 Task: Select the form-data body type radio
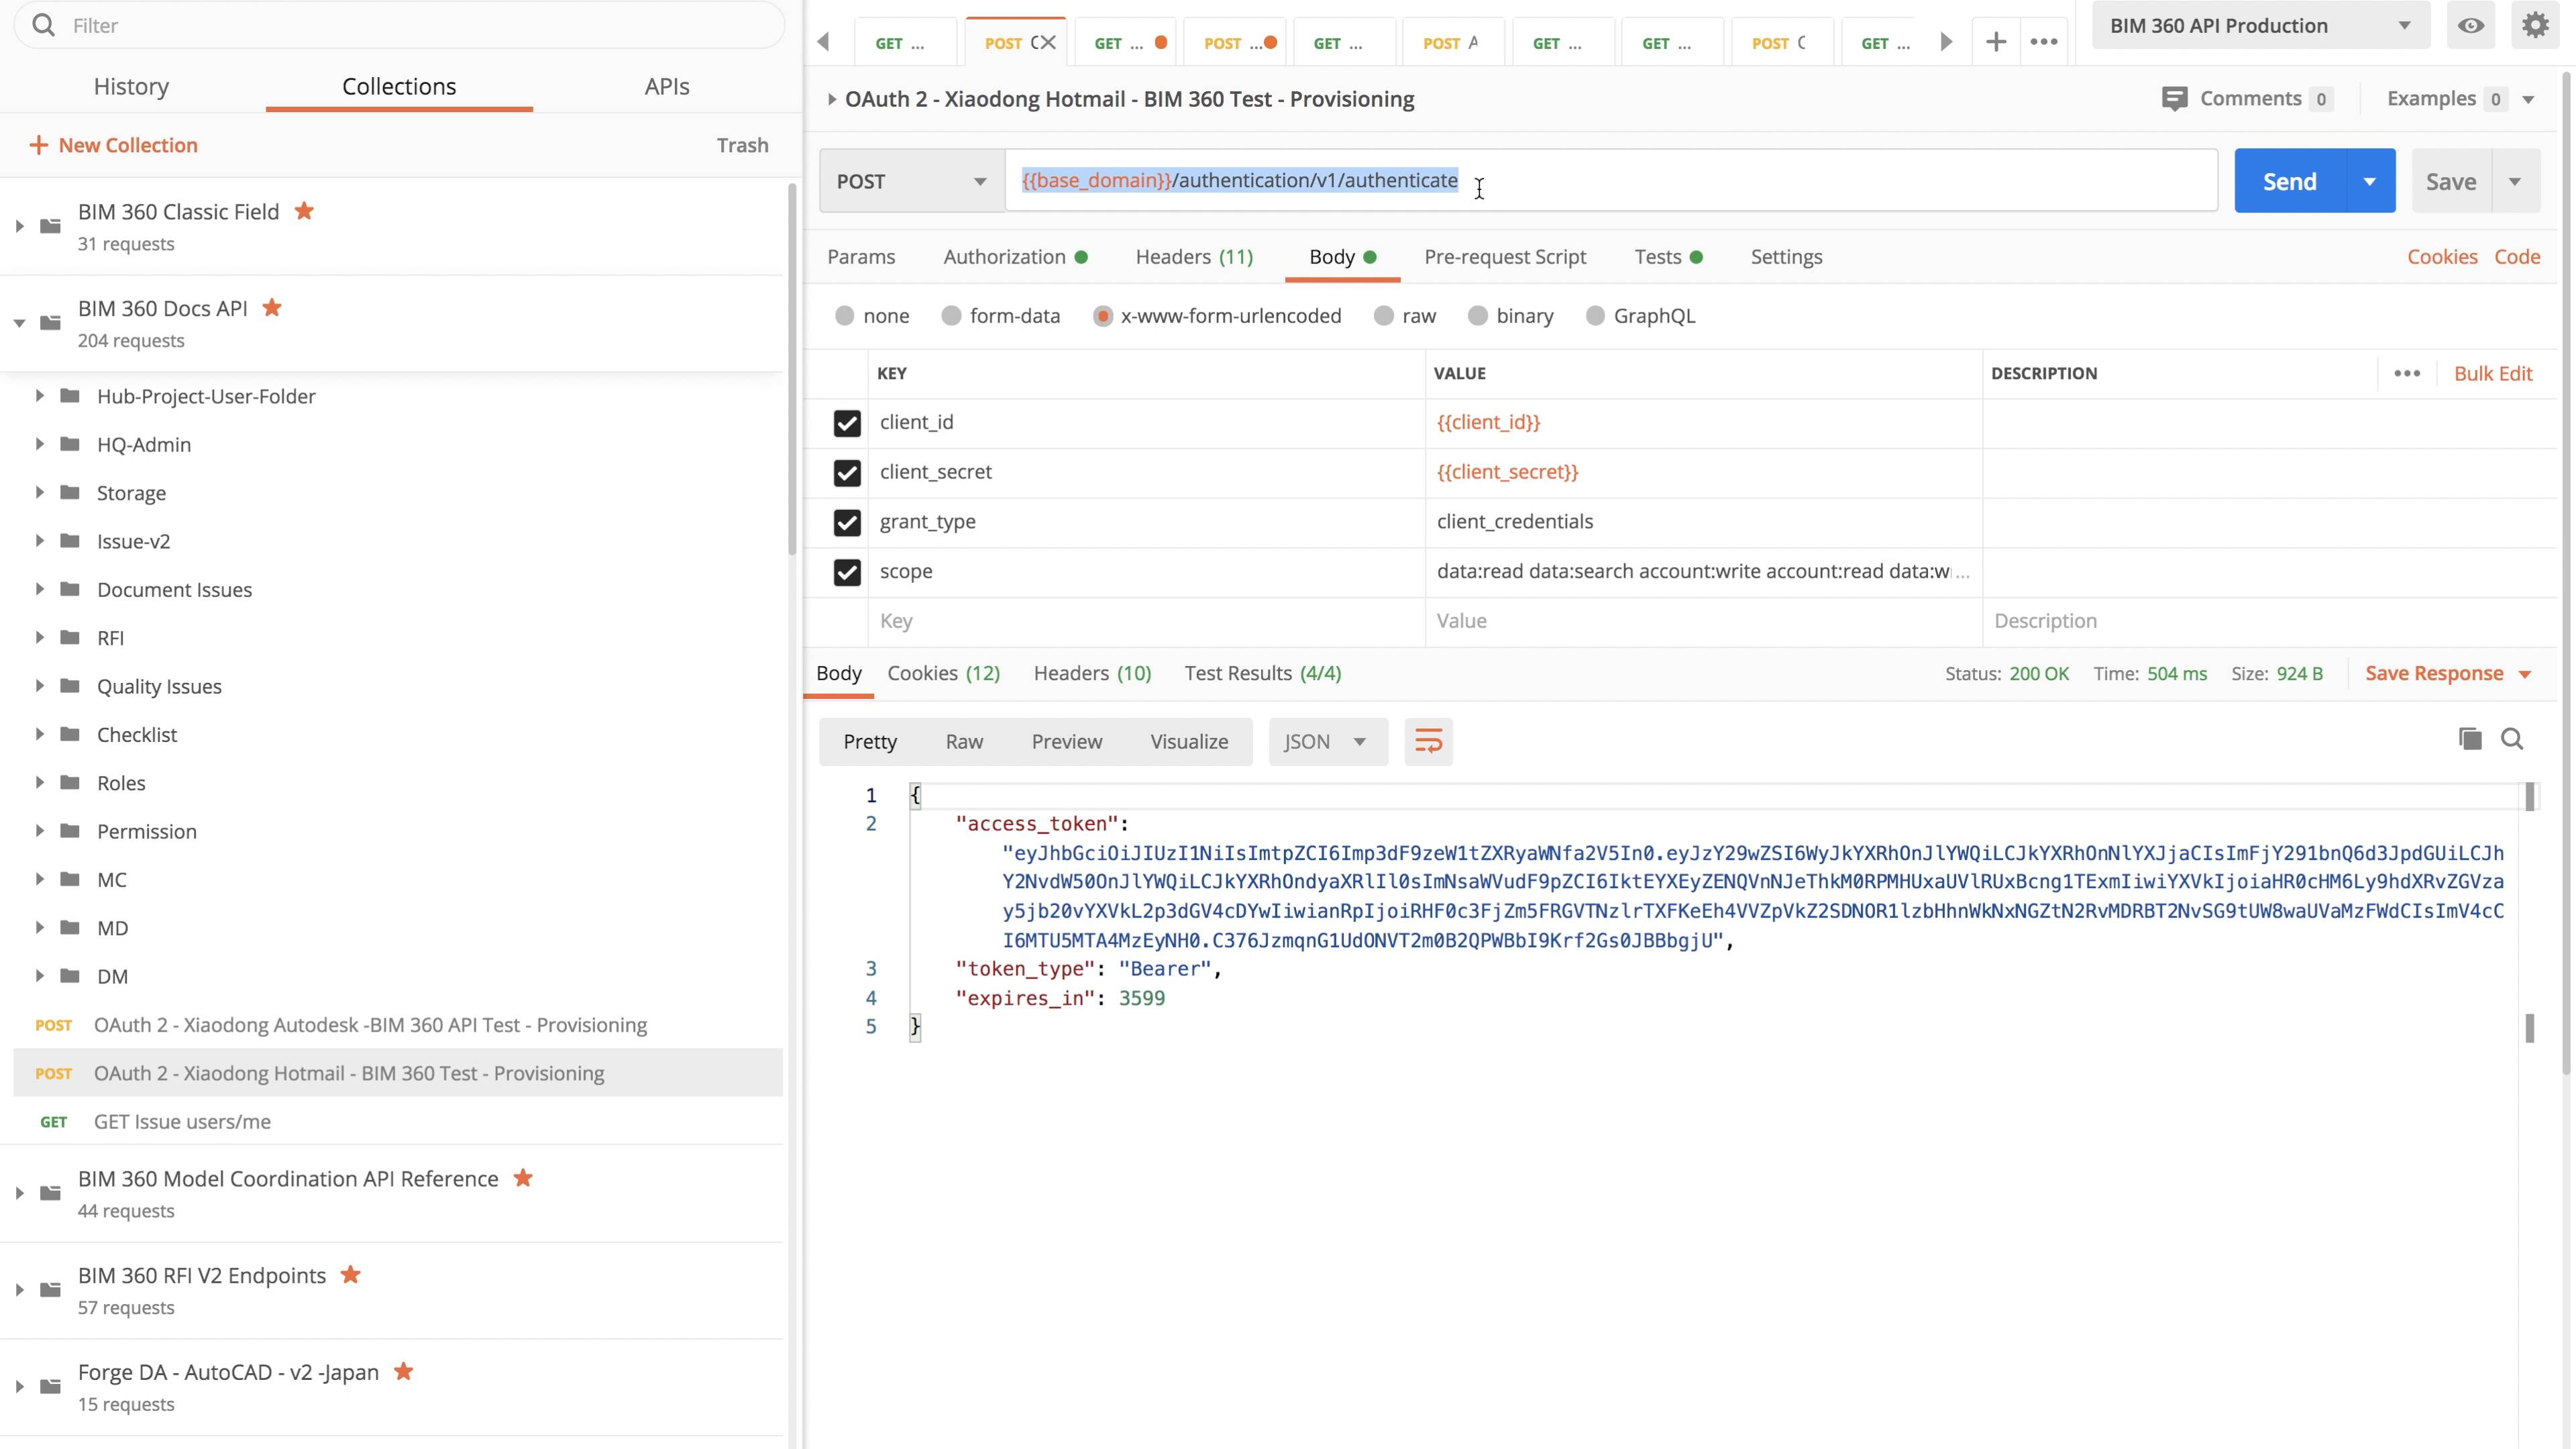click(x=951, y=316)
